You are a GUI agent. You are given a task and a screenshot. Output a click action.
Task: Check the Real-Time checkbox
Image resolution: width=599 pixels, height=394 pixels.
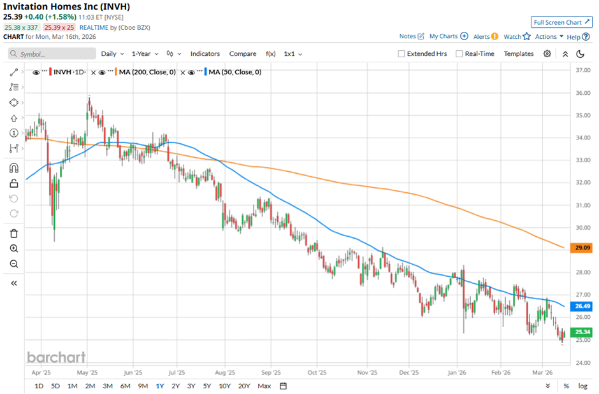459,54
